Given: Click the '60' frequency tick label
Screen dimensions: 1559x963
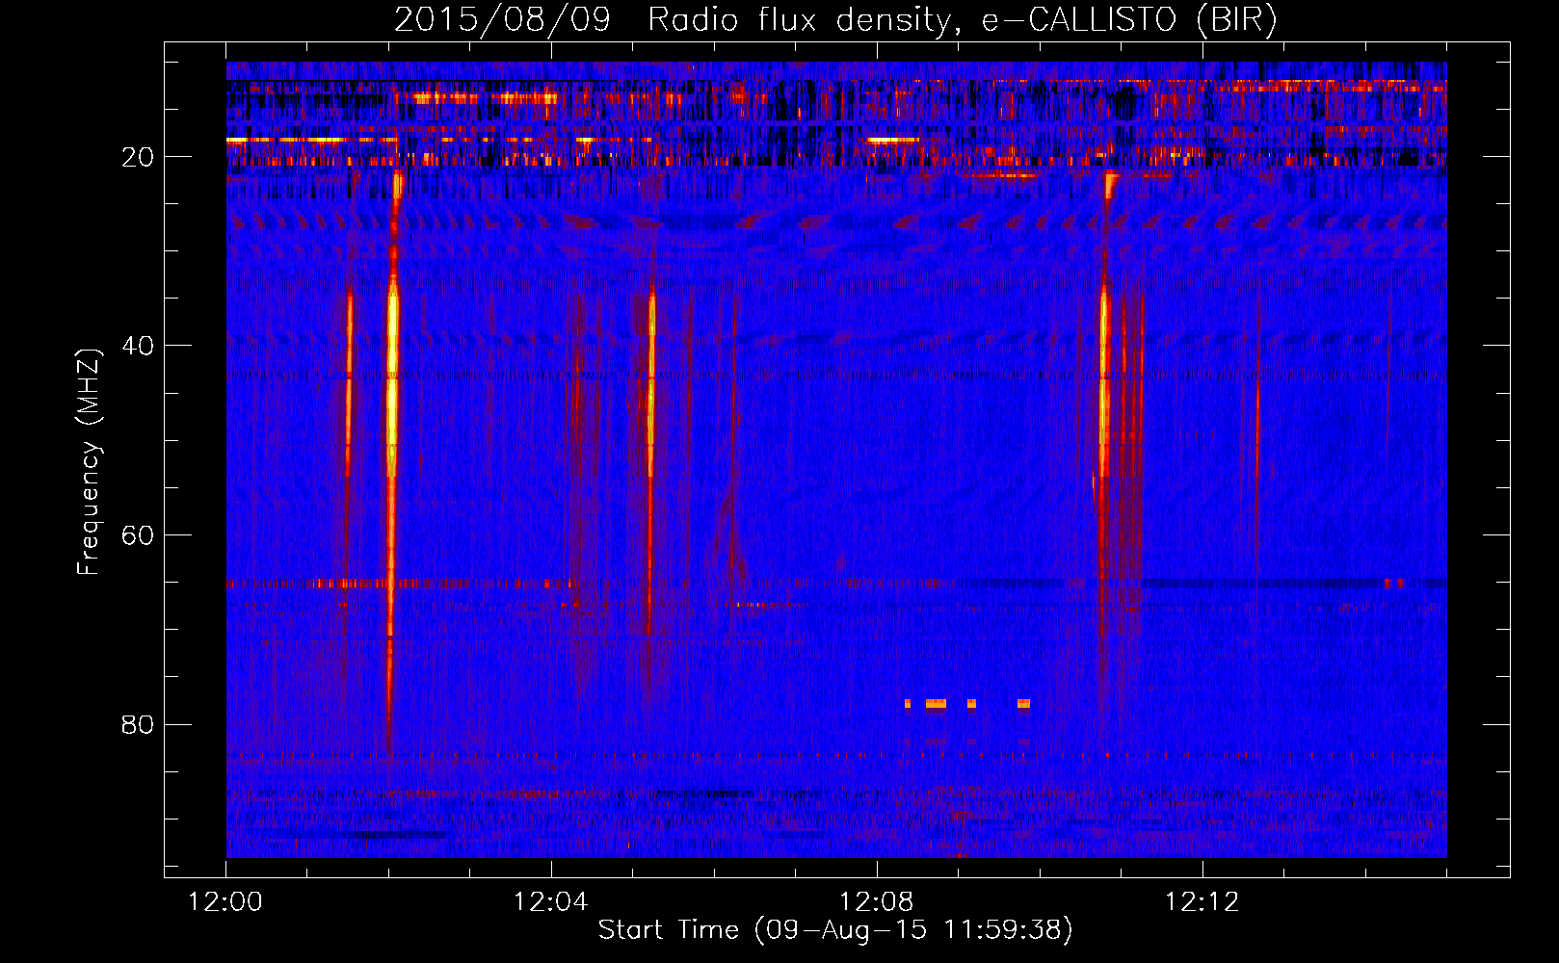Looking at the screenshot, I should pos(138,535).
